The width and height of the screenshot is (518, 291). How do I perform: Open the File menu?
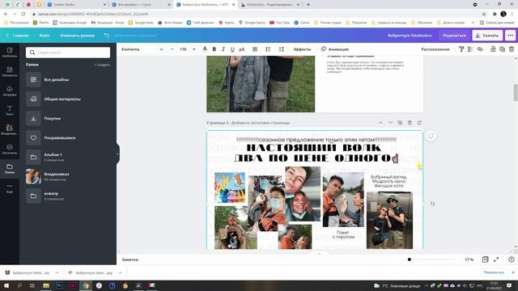click(x=45, y=36)
